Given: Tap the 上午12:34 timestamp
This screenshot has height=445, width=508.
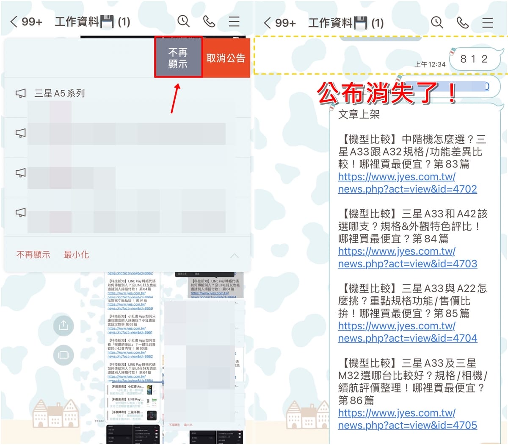Looking at the screenshot, I should (x=430, y=64).
